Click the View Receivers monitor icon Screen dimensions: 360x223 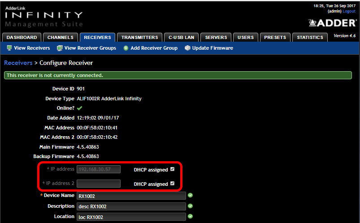pos(9,48)
